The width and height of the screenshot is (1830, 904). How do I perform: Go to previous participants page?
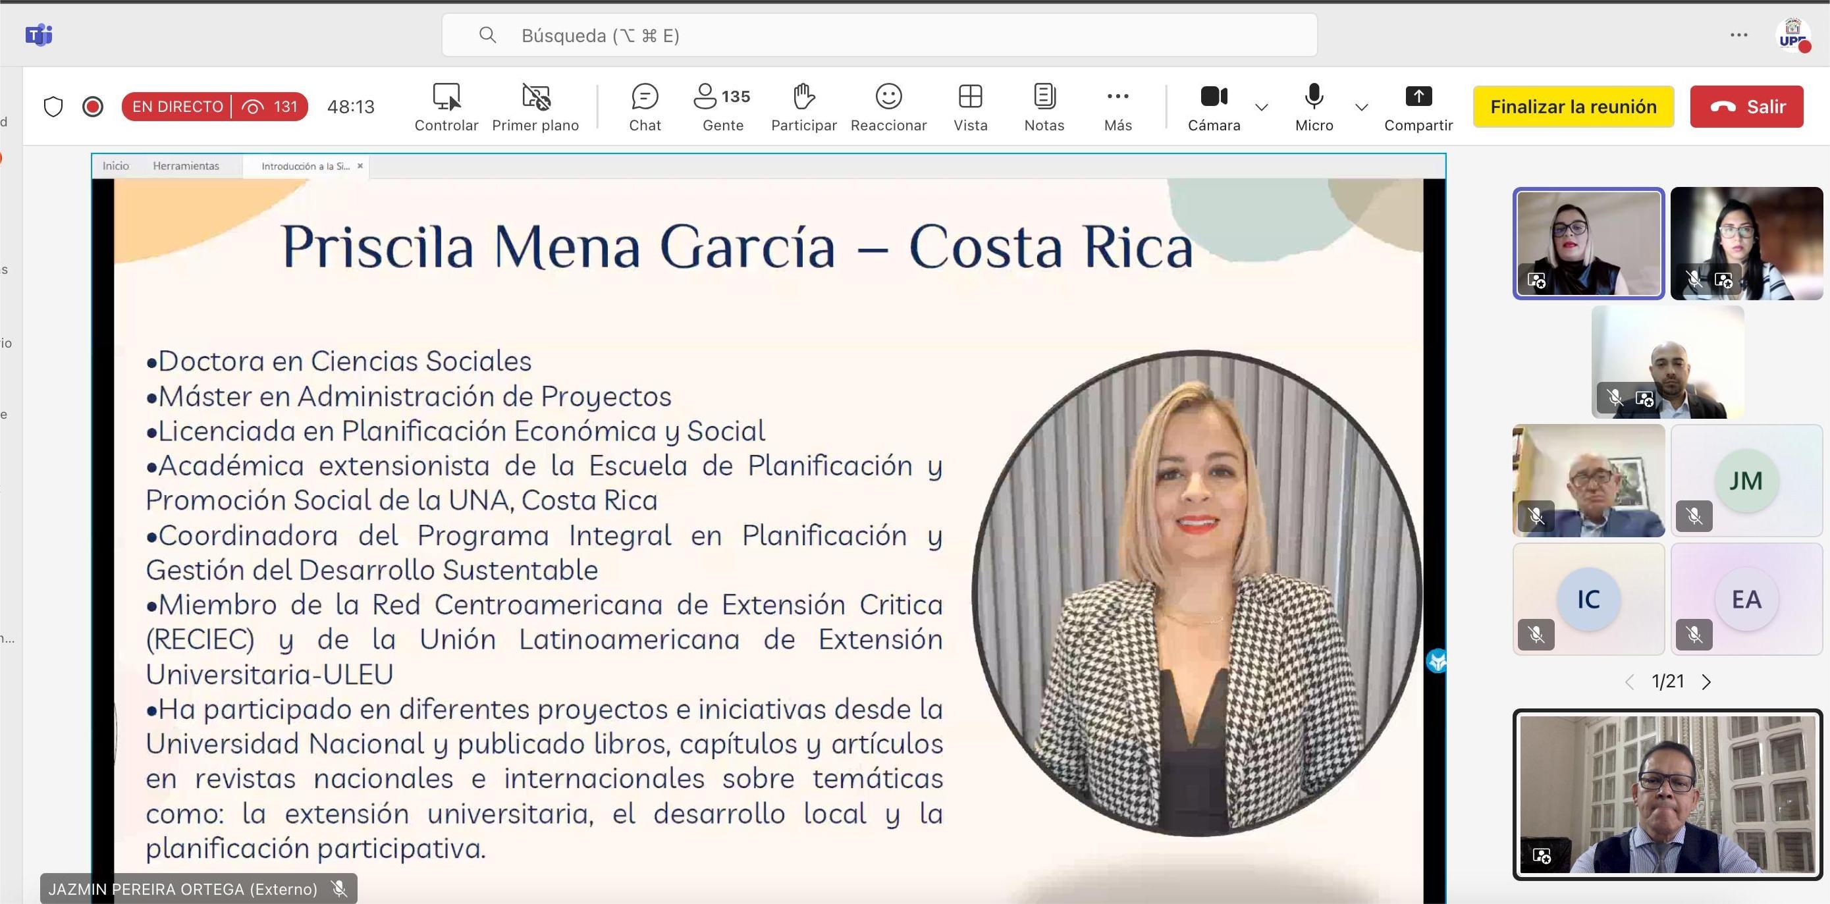click(x=1630, y=681)
